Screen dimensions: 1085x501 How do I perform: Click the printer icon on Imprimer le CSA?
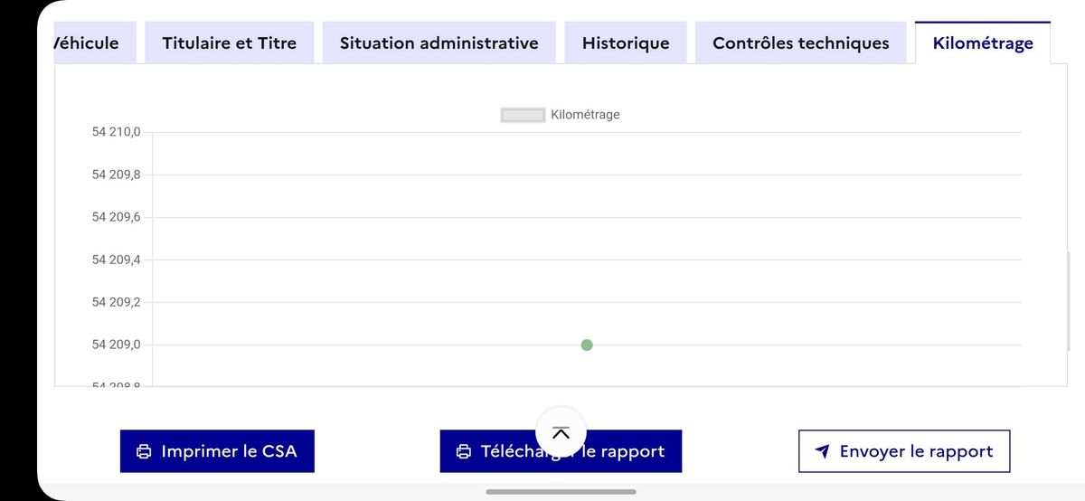(144, 451)
